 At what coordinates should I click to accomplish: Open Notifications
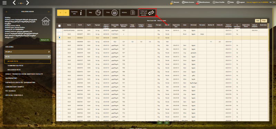[x=203, y=2]
